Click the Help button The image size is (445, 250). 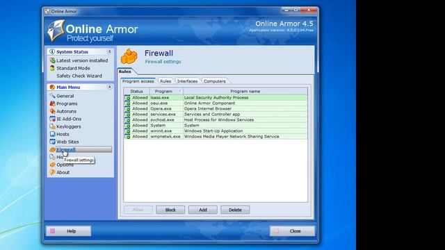(x=68, y=231)
